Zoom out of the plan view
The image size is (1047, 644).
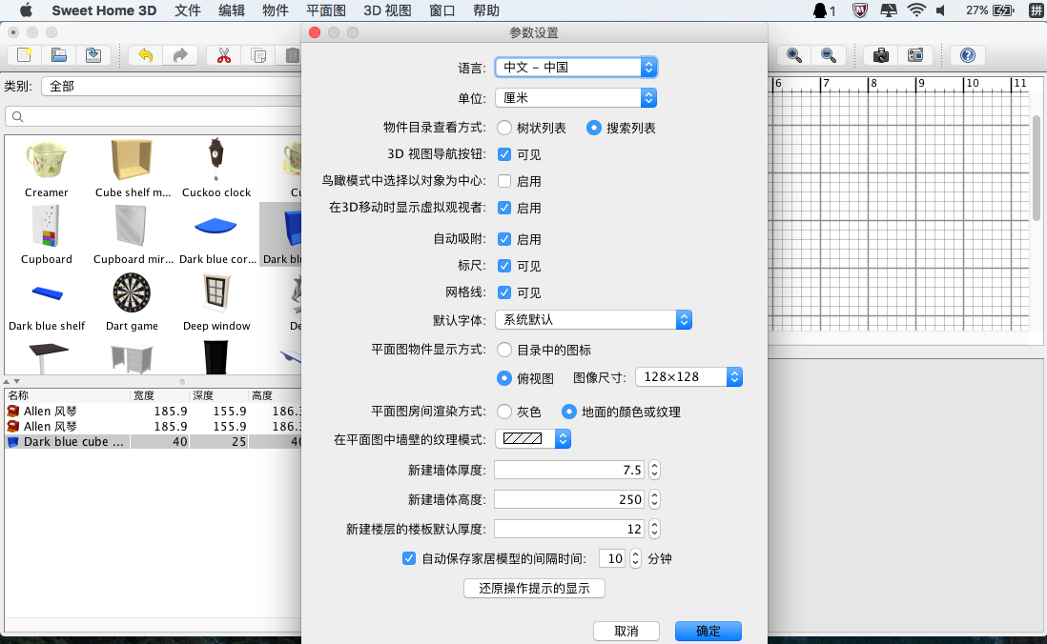[x=828, y=55]
